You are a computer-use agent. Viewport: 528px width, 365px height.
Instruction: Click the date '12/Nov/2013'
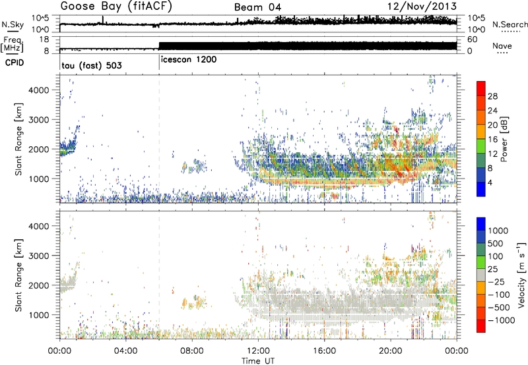tap(422, 7)
